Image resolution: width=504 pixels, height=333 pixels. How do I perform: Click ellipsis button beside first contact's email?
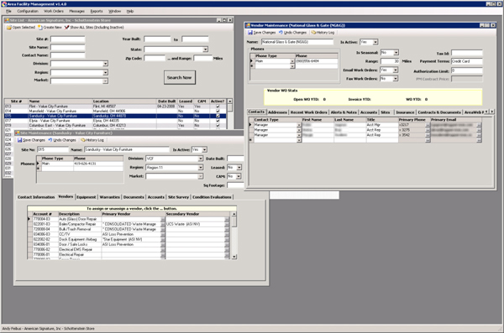coord(480,125)
